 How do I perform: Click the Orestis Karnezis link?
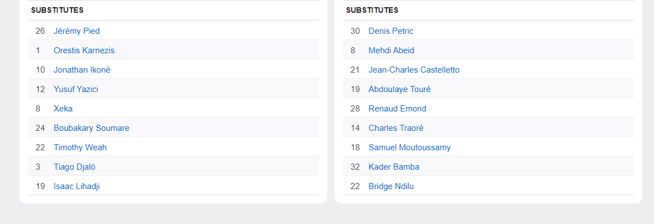84,50
